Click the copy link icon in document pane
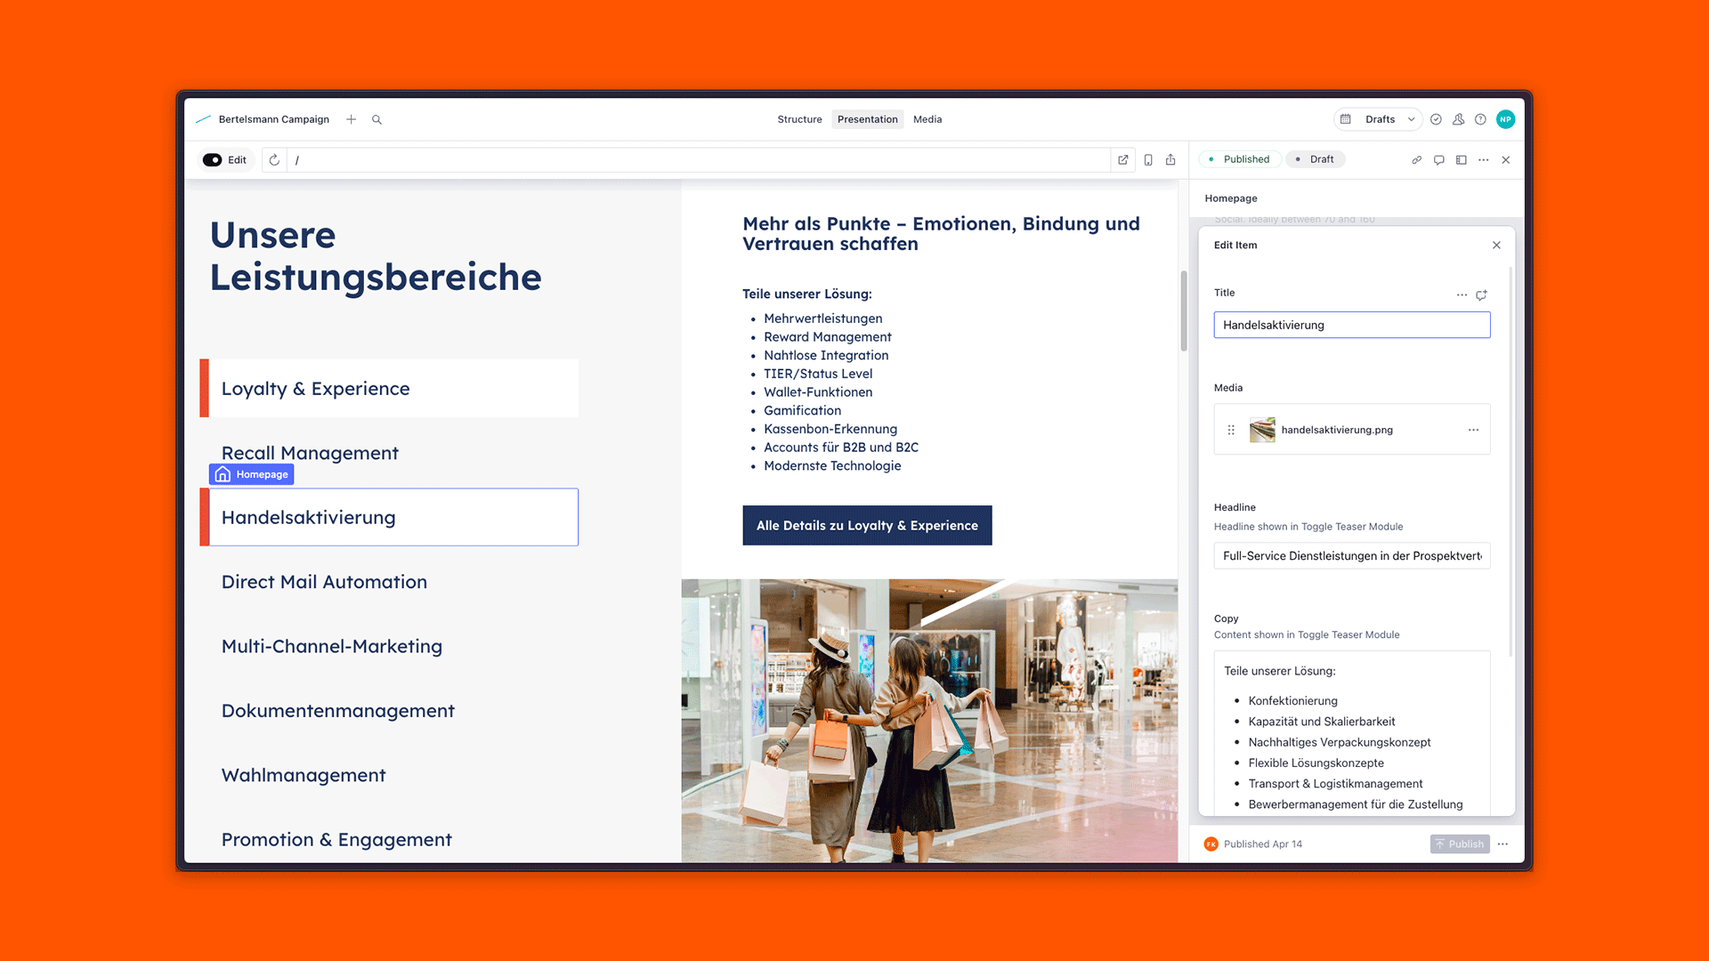This screenshot has width=1709, height=961. tap(1416, 160)
